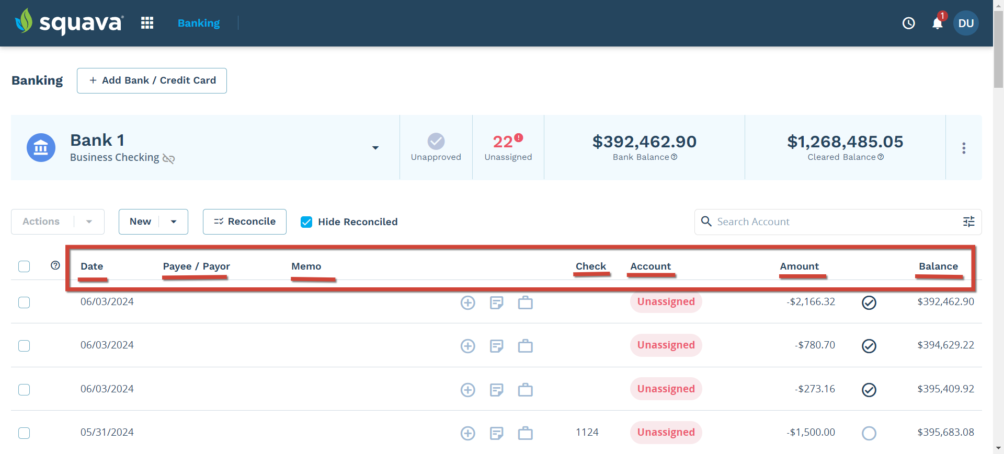Image resolution: width=1004 pixels, height=454 pixels.
Task: Click the Squava logo
Action: (x=69, y=22)
